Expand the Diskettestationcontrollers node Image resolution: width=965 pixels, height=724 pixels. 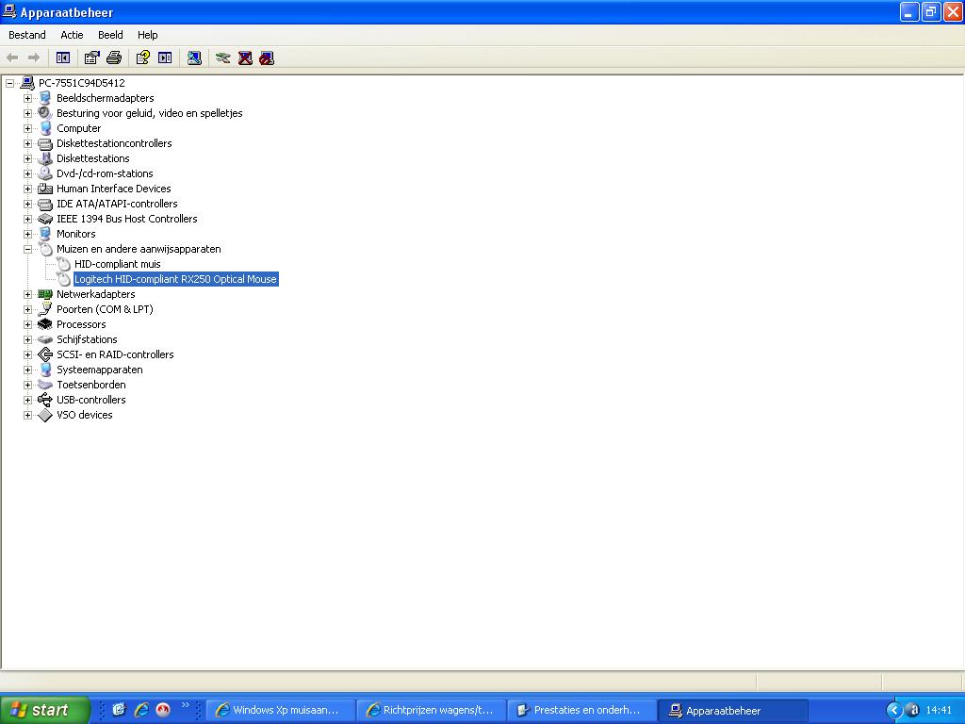(x=27, y=143)
